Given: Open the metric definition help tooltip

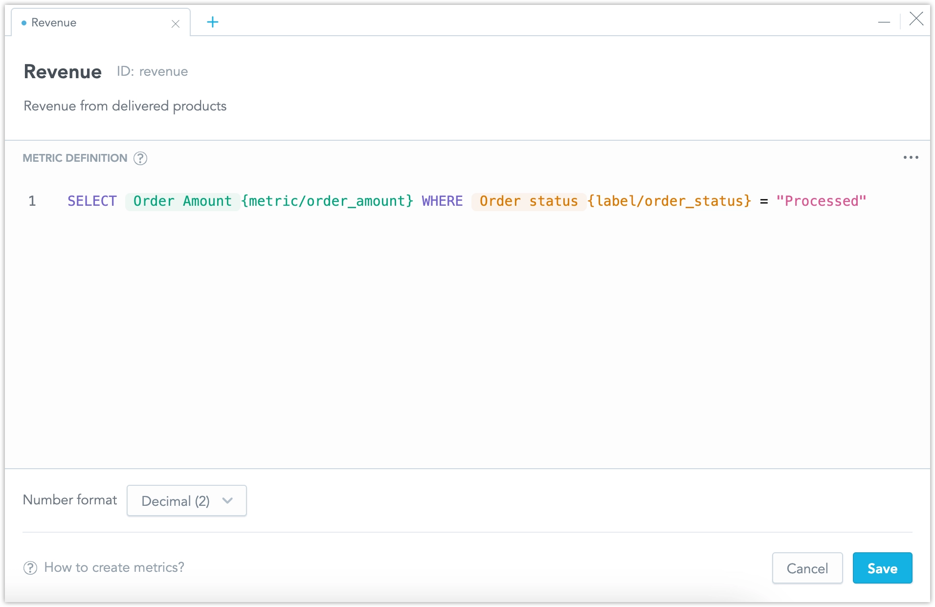Looking at the screenshot, I should pyautogui.click(x=140, y=158).
